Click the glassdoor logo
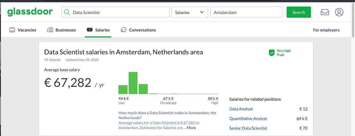The width and height of the screenshot is (355, 136). pyautogui.click(x=30, y=12)
